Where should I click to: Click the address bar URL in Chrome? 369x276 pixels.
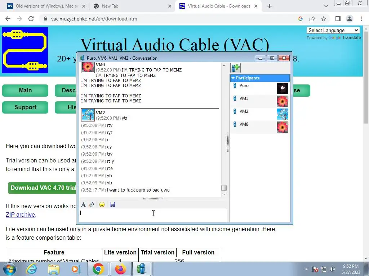pyautogui.click(x=94, y=19)
